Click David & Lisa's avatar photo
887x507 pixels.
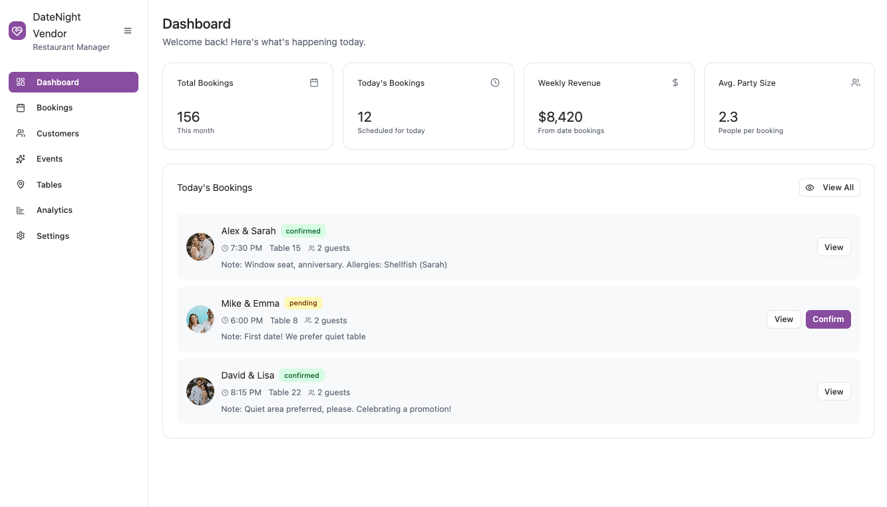coord(200,391)
